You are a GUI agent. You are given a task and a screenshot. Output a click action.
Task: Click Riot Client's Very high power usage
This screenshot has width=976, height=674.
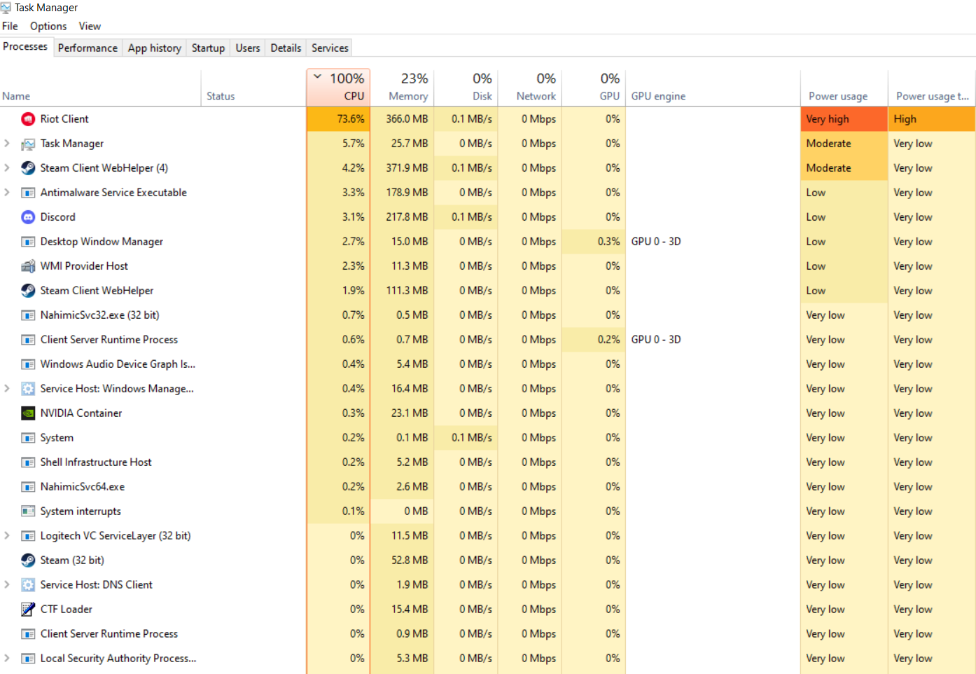844,119
